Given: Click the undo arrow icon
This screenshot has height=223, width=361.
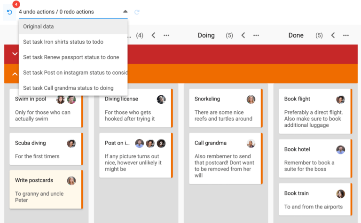Looking at the screenshot, I should pos(9,12).
